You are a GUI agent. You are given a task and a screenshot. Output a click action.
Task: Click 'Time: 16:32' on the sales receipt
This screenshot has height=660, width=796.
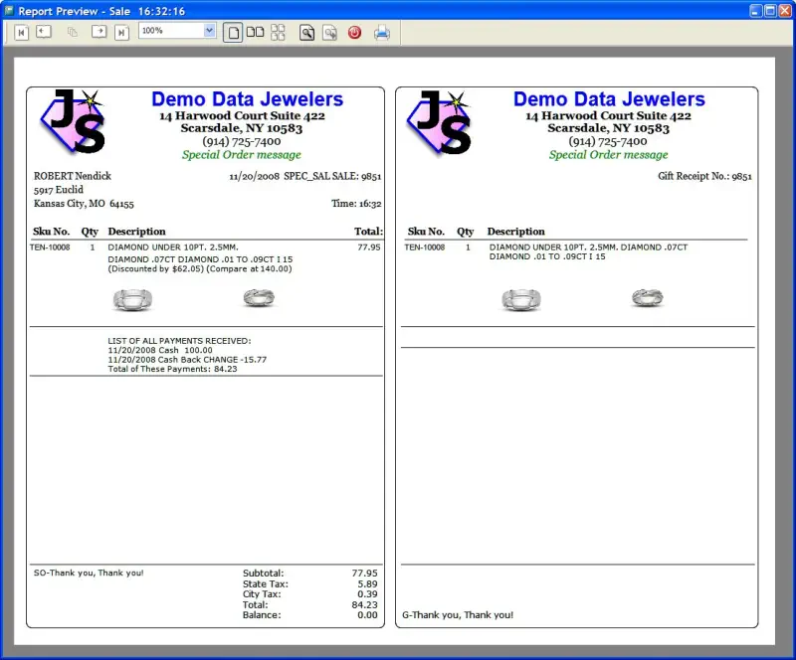[356, 204]
